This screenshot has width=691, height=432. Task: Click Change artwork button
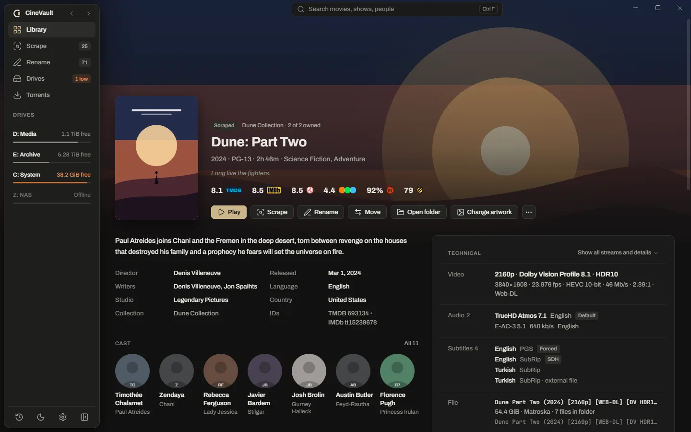point(484,212)
